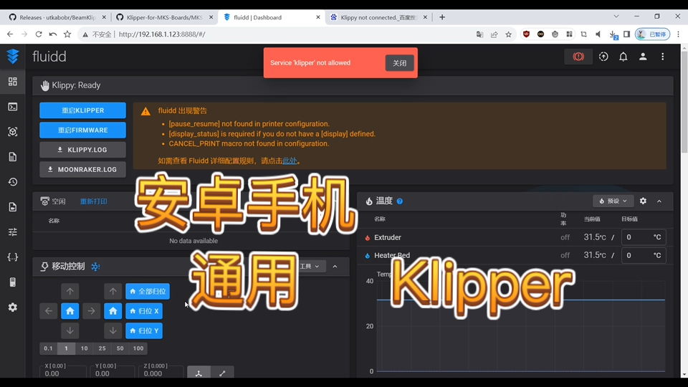Open the Jobs file sidebar icon
The image size is (688, 387).
click(13, 157)
